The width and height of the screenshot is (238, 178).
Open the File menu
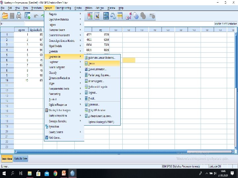[x=3, y=8]
